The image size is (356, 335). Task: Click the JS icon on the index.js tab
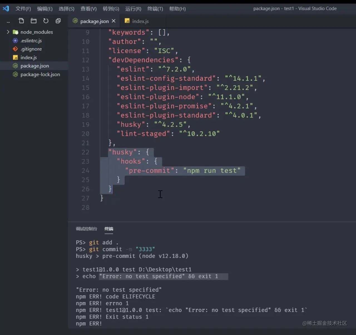(x=127, y=21)
